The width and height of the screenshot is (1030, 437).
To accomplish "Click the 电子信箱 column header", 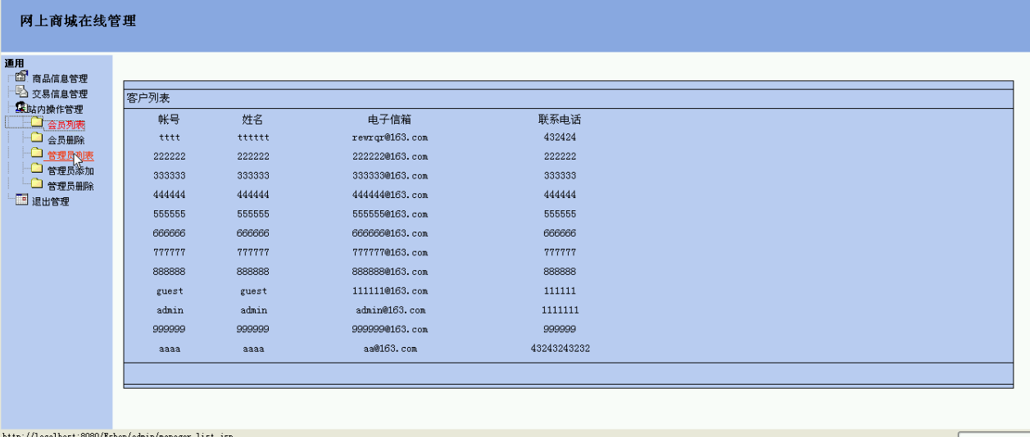I will click(x=389, y=119).
